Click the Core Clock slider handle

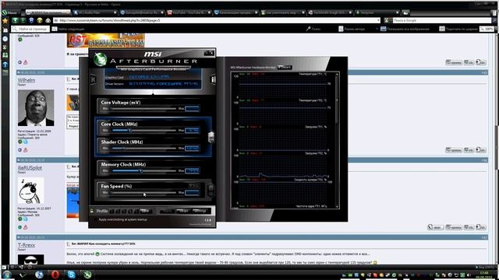129,130
